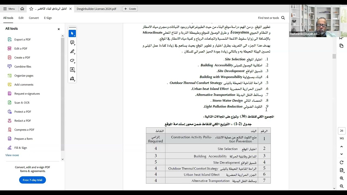The image size is (347, 195).
Task: Choose the add comment bubble tool
Action: [x=72, y=43]
